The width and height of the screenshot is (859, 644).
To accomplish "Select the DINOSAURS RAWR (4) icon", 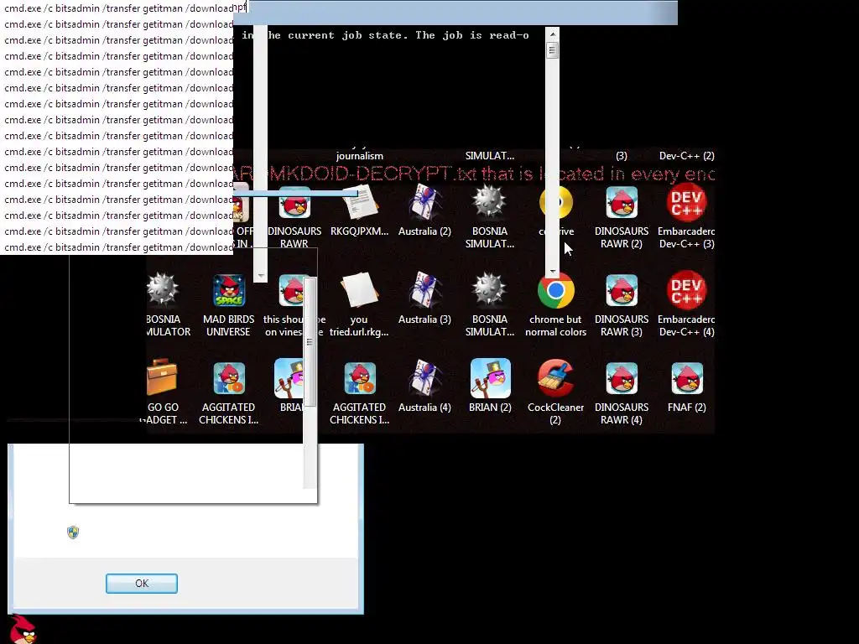I will pos(622,378).
